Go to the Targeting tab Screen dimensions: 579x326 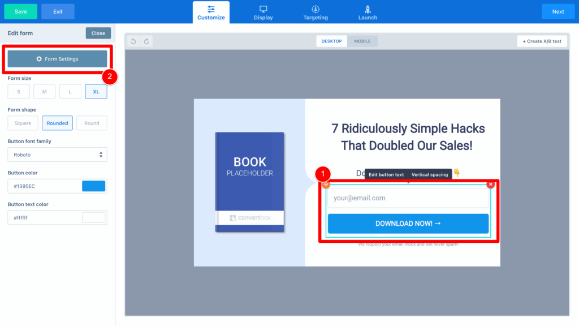point(315,12)
